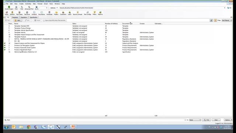This screenshot has height=133, width=236.
Task: Sort by the Status column header
Action: 74,24
